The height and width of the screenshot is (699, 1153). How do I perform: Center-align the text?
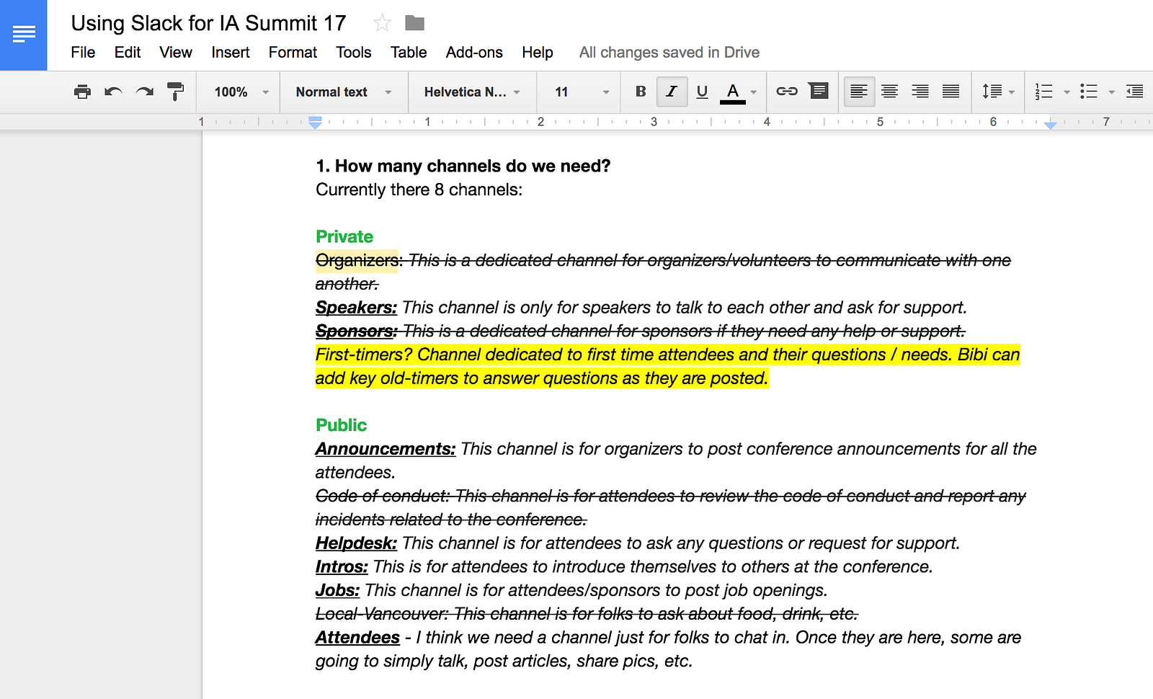[x=890, y=92]
